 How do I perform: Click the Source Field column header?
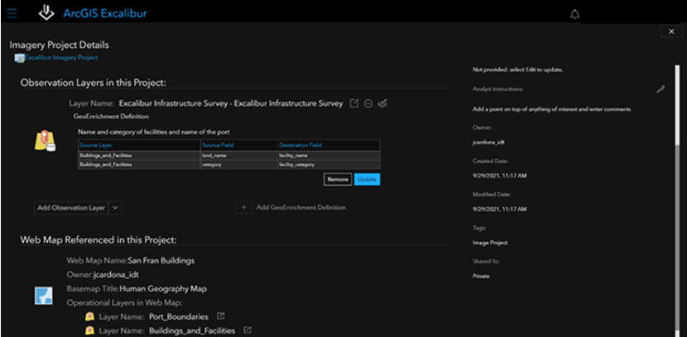(x=238, y=145)
